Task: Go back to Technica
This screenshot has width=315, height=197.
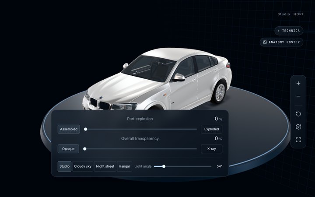Action: (289, 31)
